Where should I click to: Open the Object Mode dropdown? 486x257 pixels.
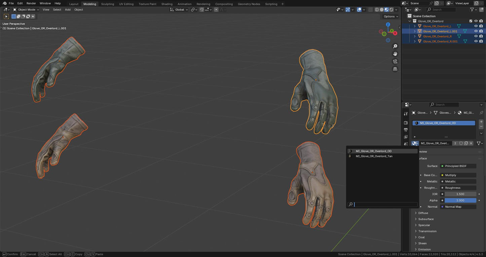26,10
